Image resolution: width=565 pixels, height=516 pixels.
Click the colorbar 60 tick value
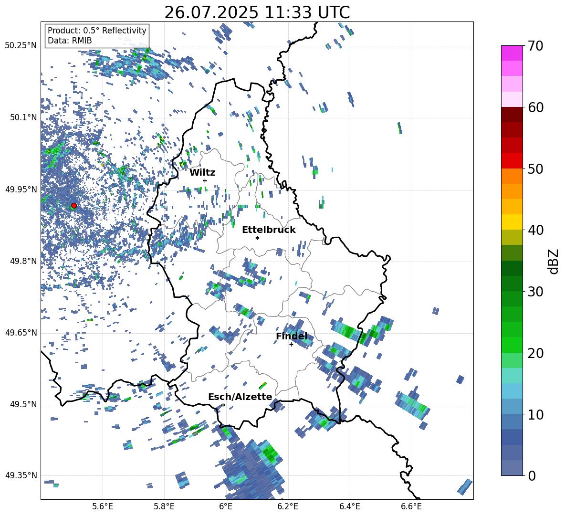tap(535, 107)
